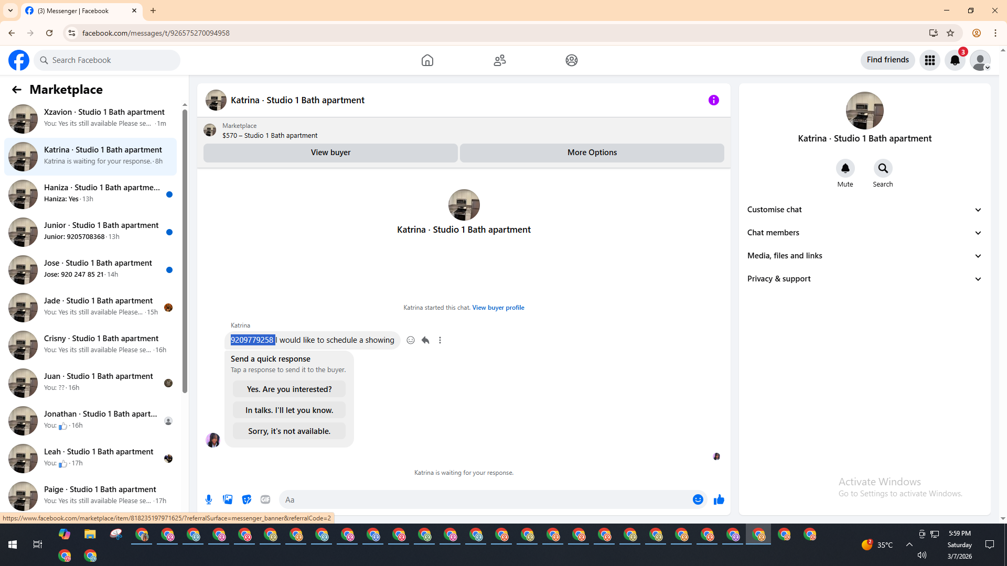Viewport: 1007px width, 566px height.
Task: Open the Windows Start menu
Action: 13,545
